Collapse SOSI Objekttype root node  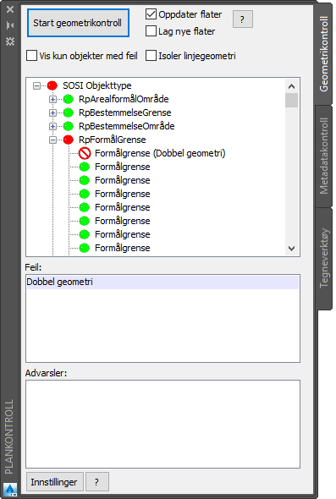pos(37,85)
